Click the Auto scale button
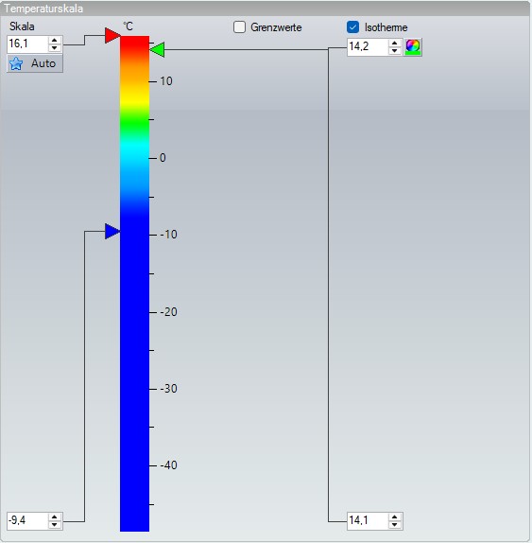The width and height of the screenshot is (532, 543). click(x=35, y=63)
